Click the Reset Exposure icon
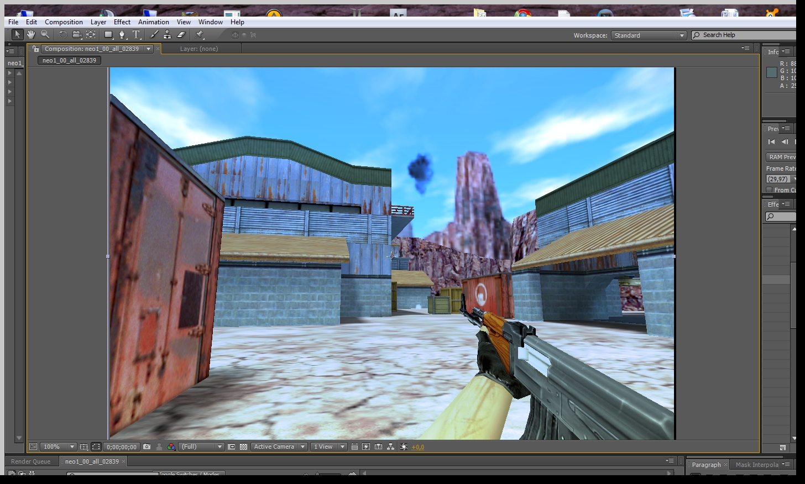The image size is (805, 484). [404, 446]
